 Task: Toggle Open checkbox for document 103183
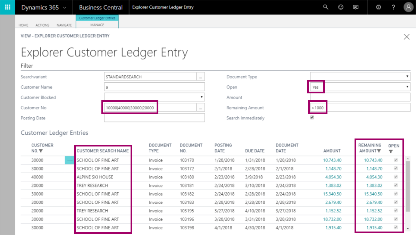tap(396, 202)
